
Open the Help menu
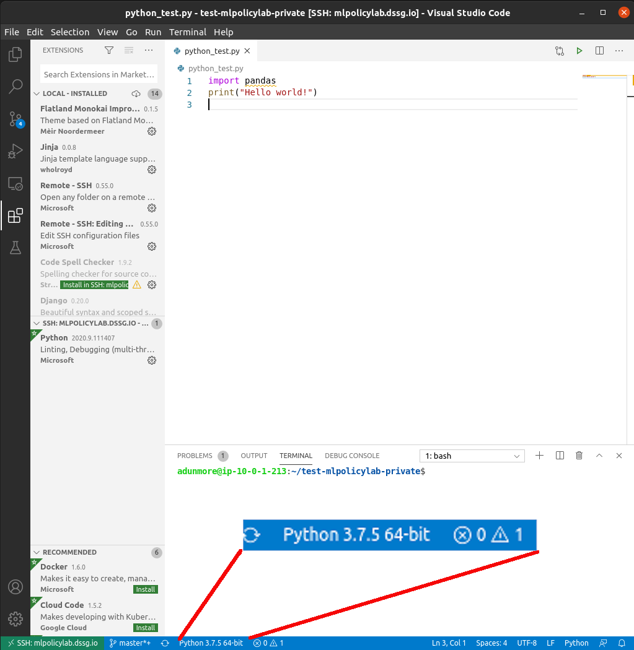pyautogui.click(x=224, y=32)
